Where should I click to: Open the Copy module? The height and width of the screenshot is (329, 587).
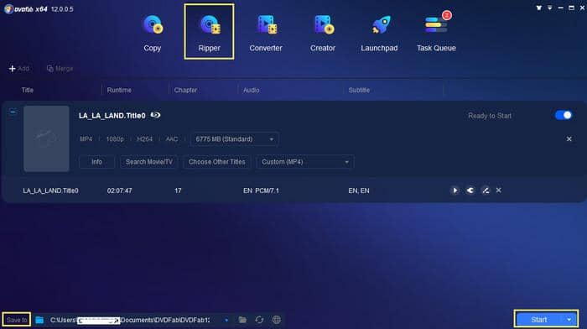point(153,33)
